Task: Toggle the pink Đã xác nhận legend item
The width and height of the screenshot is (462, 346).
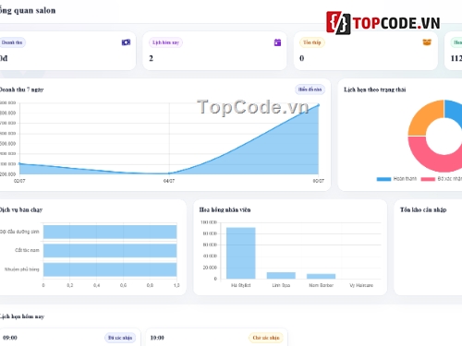Action: click(x=442, y=179)
